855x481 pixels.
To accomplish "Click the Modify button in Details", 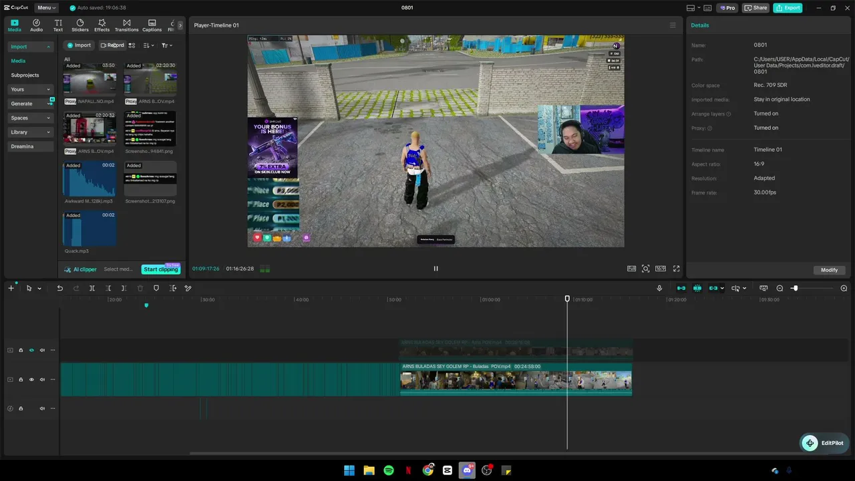I will click(x=830, y=270).
